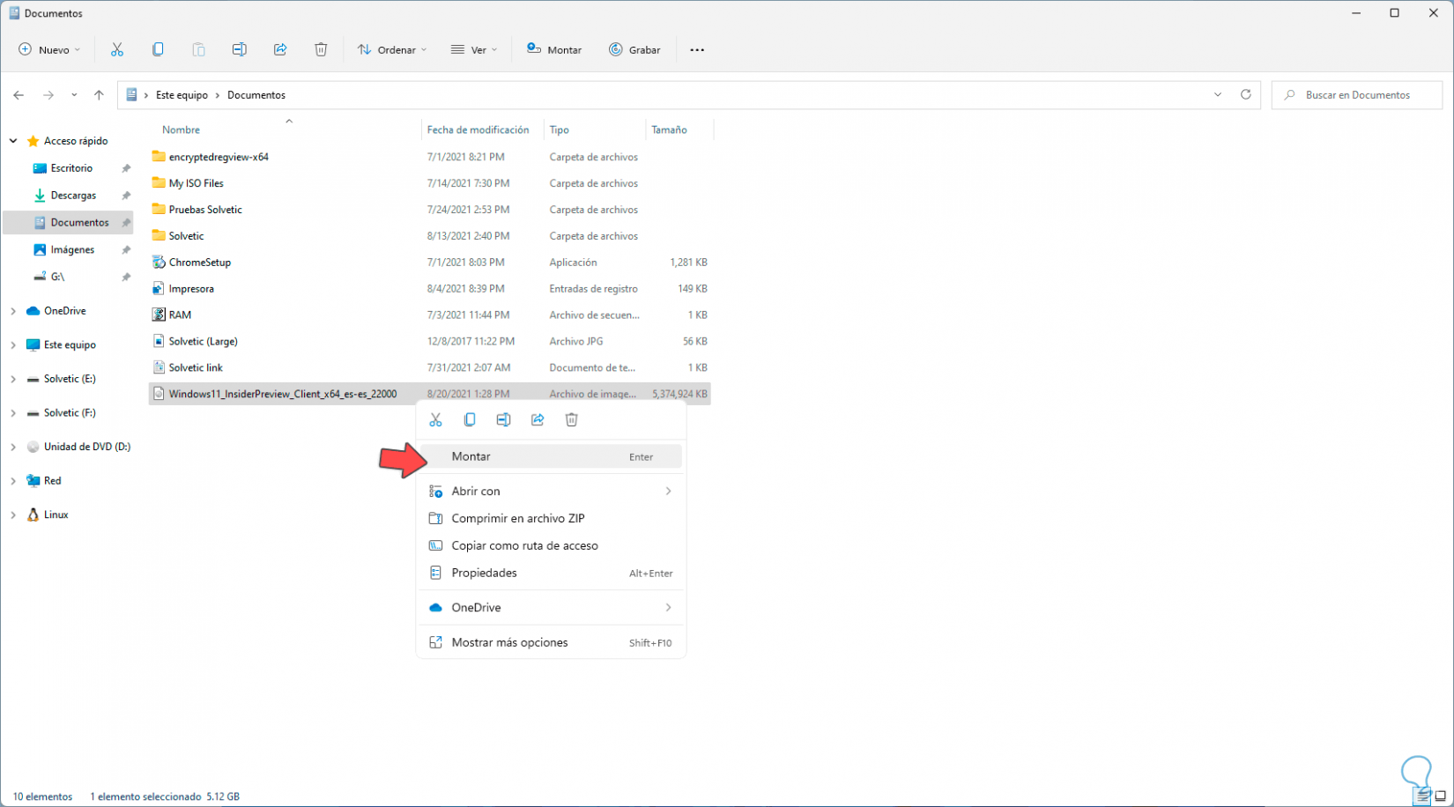
Task: Select the Impresora registry file
Action: [x=191, y=289]
